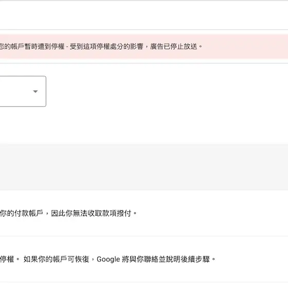Viewport: 288px width, 288px height.
Task: Click the pink account suspension alert banner
Action: click(144, 46)
